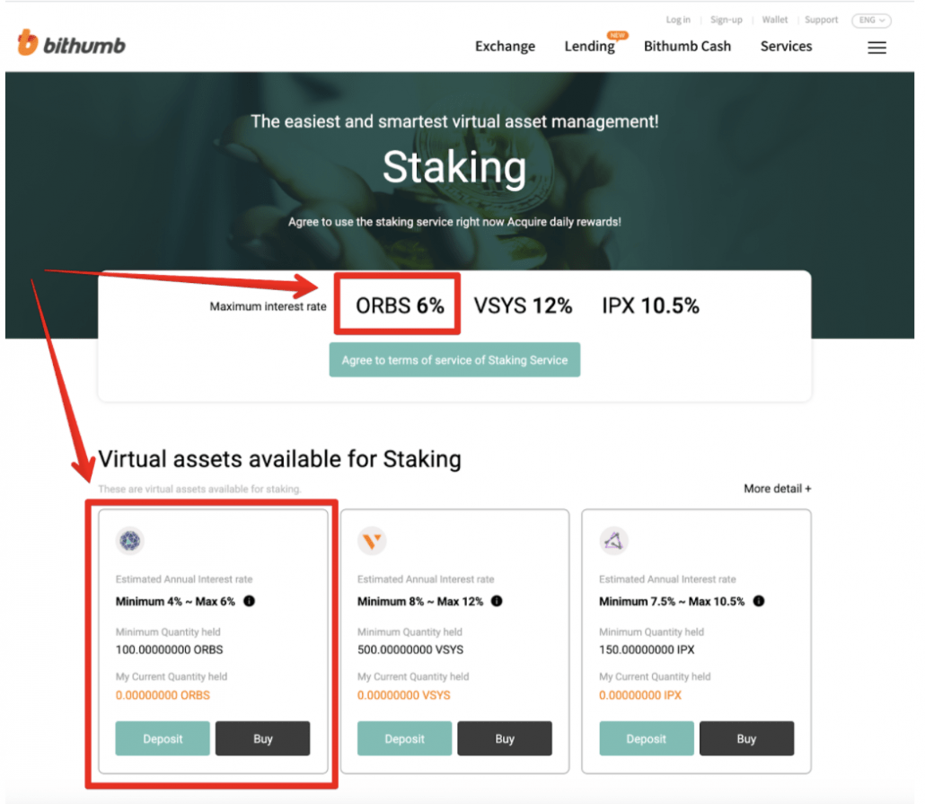
Task: Click info icon beside IPX interest rate
Action: coord(759,601)
